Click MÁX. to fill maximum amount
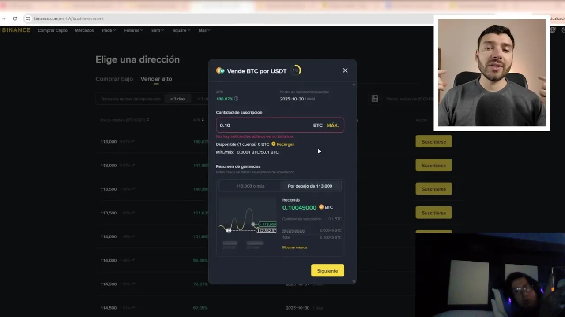This screenshot has height=317, width=565. point(333,125)
